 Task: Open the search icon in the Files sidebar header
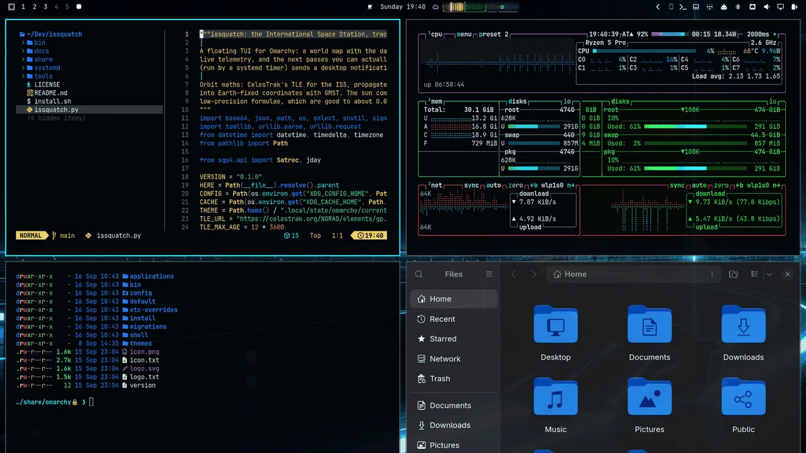pos(418,274)
